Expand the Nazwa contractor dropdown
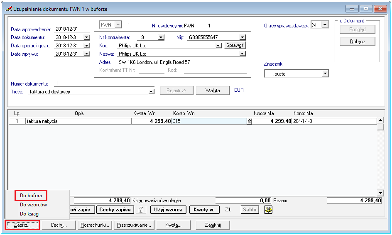Image resolution: width=392 pixels, height=235 pixels. [x=242, y=54]
